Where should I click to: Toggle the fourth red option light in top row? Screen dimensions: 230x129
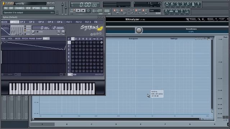pyautogui.click(x=136, y=10)
